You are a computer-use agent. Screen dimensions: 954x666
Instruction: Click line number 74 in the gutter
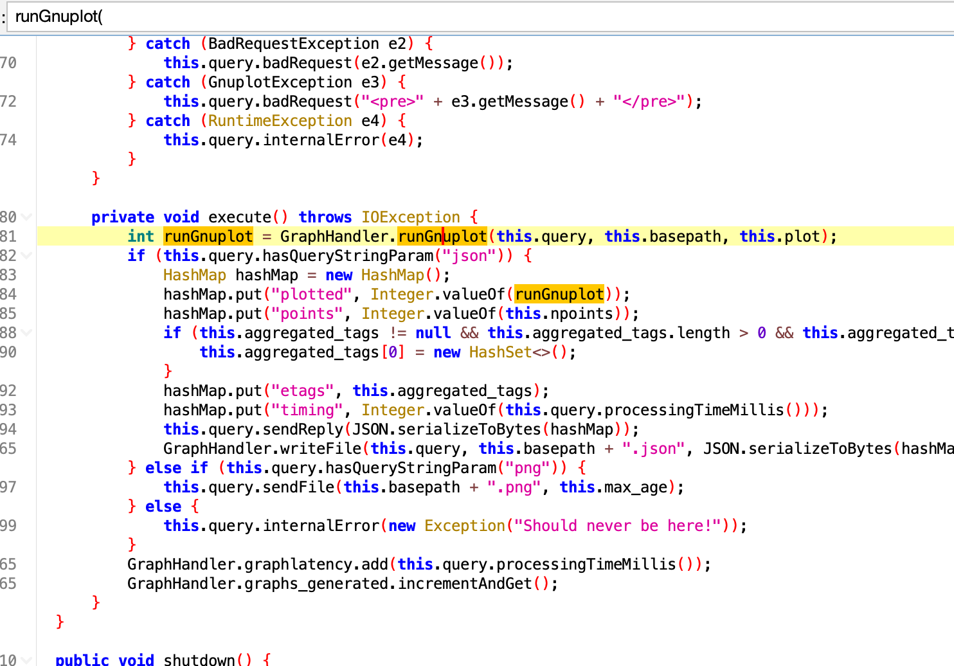pyautogui.click(x=8, y=139)
